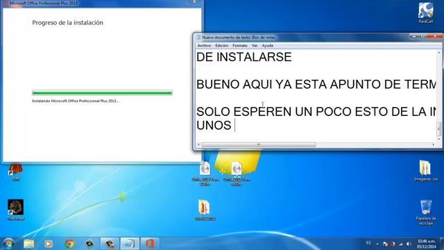
Task: Select the red desktop shortcut below installer window
Action: coord(15,172)
